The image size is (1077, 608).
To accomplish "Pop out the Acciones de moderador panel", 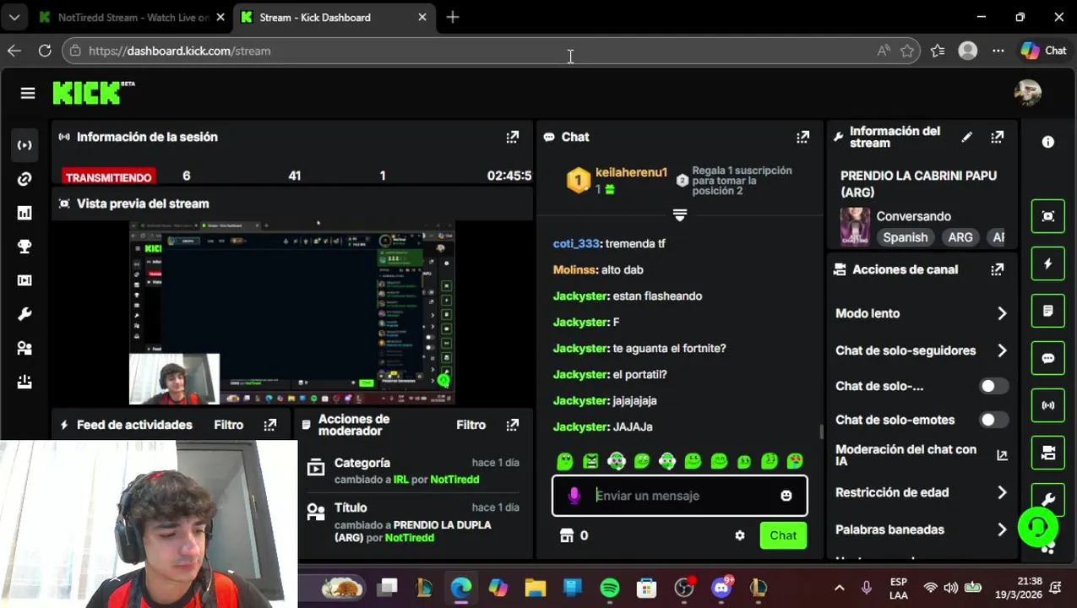I will (513, 425).
